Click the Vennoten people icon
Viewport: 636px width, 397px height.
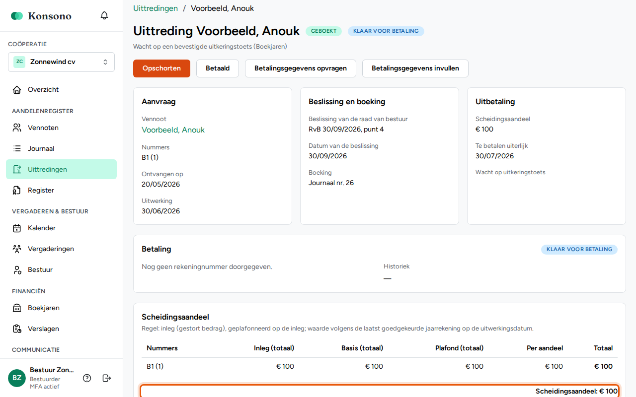point(17,128)
